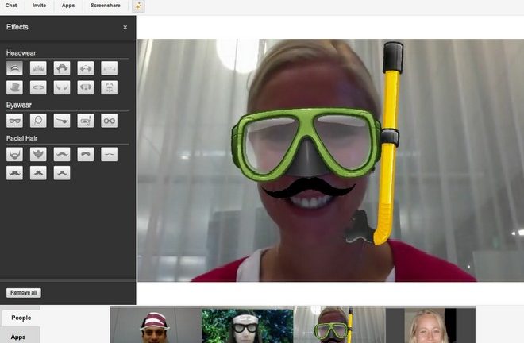The image size is (524, 343).
Task: Choose the full beard facial hair effect
Action: pos(14,154)
